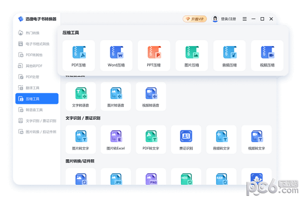305x202 pixels.
Task: Click the image format conversion icon with refresh badge
Action: (81, 179)
